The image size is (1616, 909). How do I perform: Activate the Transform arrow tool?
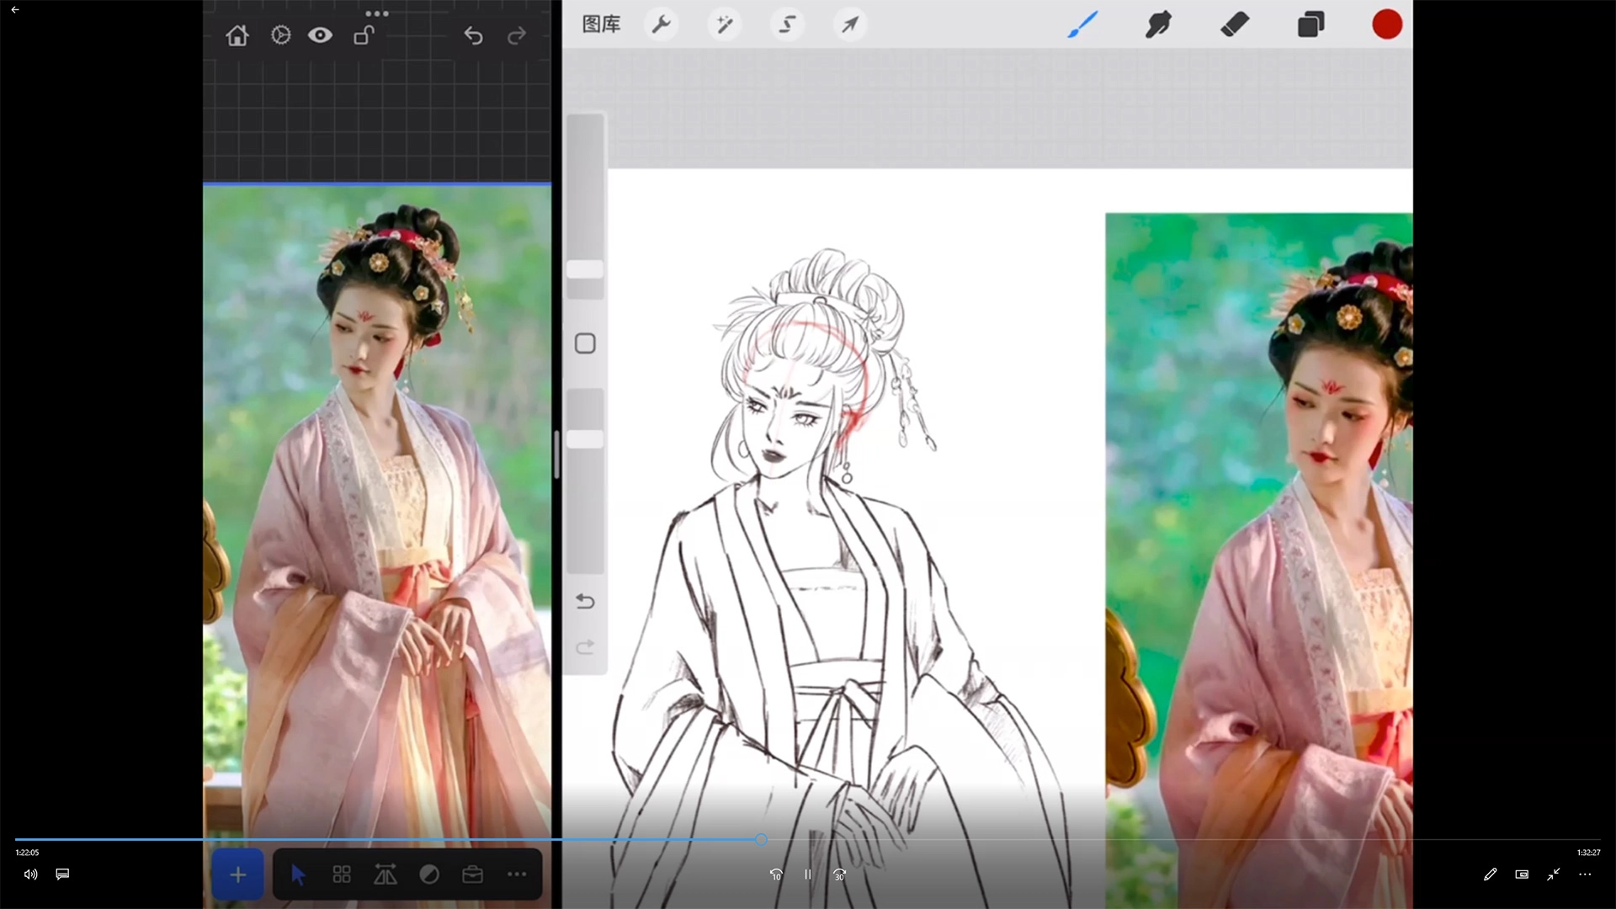point(850,24)
